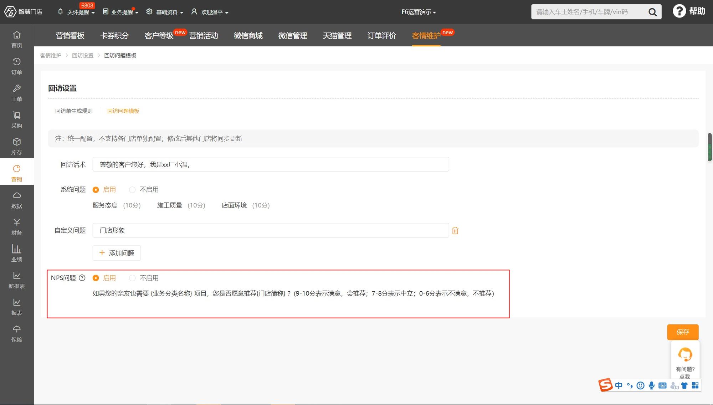The height and width of the screenshot is (405, 713).
Task: Open the Sogou toolbox grid icon
Action: click(x=695, y=385)
